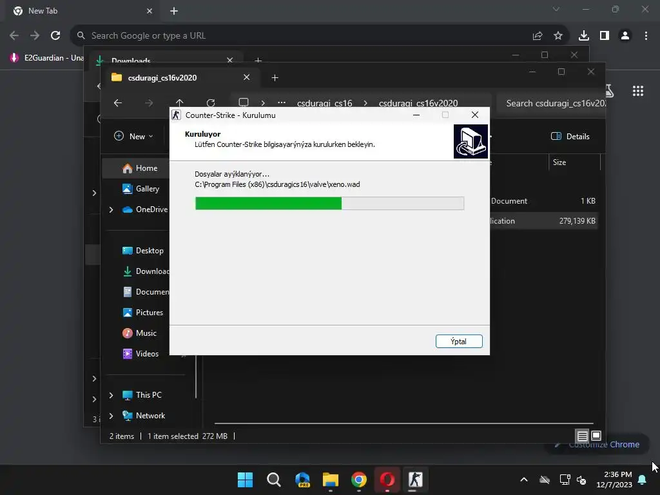Screen dimensions: 660x495
Task: Click csduragi_cs16v2020 breadcrumb in address bar
Action: pos(418,103)
